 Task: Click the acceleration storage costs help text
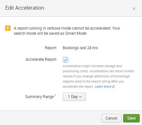point(98,76)
